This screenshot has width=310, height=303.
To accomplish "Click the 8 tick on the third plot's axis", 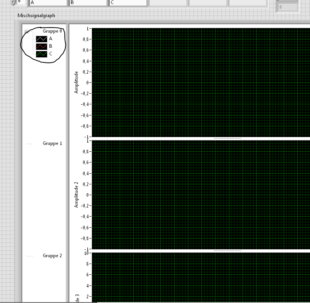I will [x=88, y=264].
